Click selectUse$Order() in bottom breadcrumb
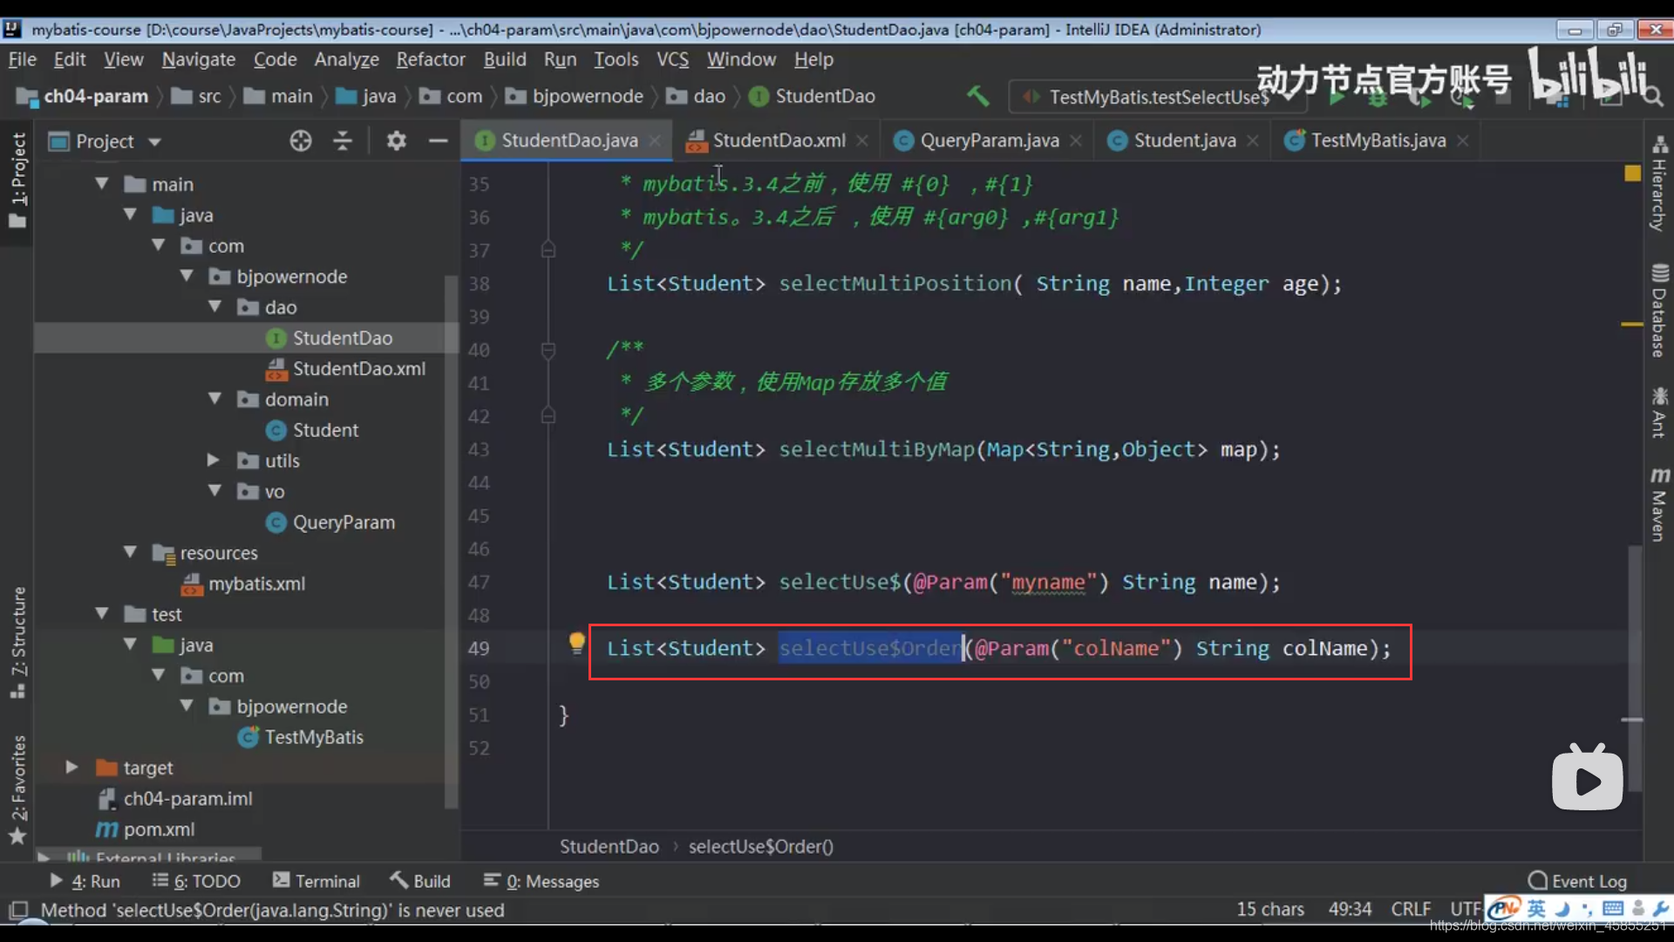Viewport: 1674px width, 942px height. pos(760,846)
